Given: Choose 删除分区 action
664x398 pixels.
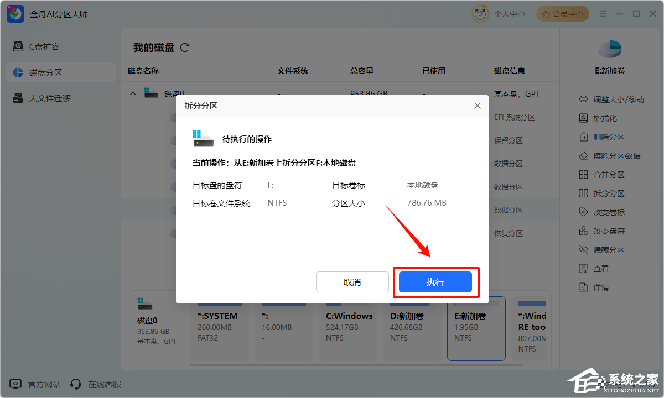Looking at the screenshot, I should (x=601, y=137).
